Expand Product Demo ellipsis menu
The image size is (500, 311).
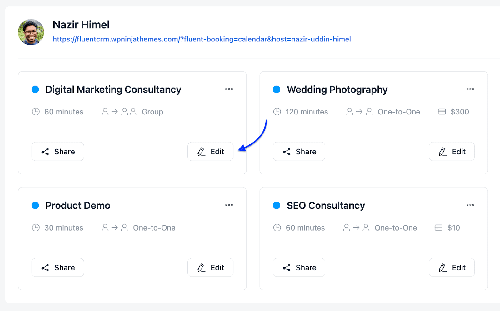(x=229, y=205)
